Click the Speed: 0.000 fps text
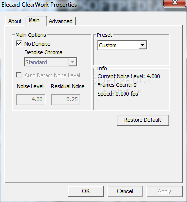187x202 pixels. pos(118,94)
